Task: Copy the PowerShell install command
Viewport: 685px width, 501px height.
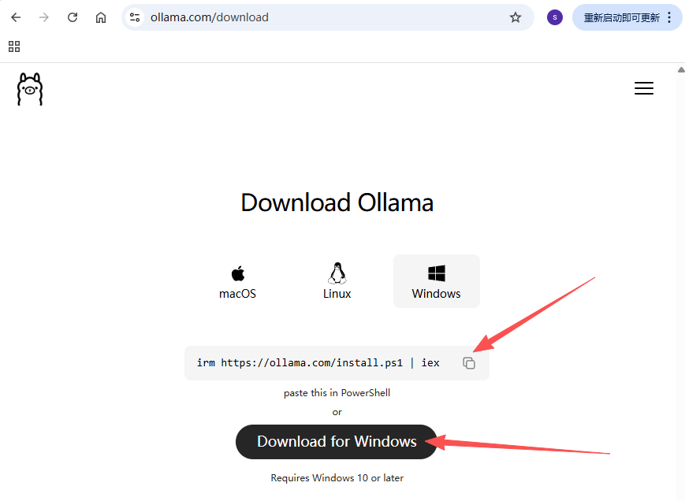Action: tap(469, 363)
